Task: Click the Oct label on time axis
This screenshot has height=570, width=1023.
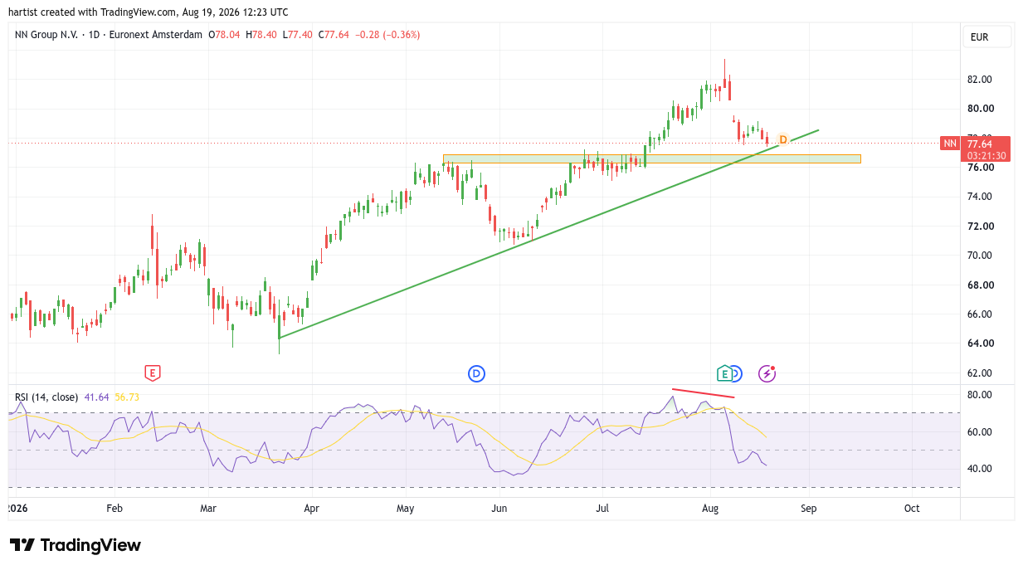Action: [912, 508]
